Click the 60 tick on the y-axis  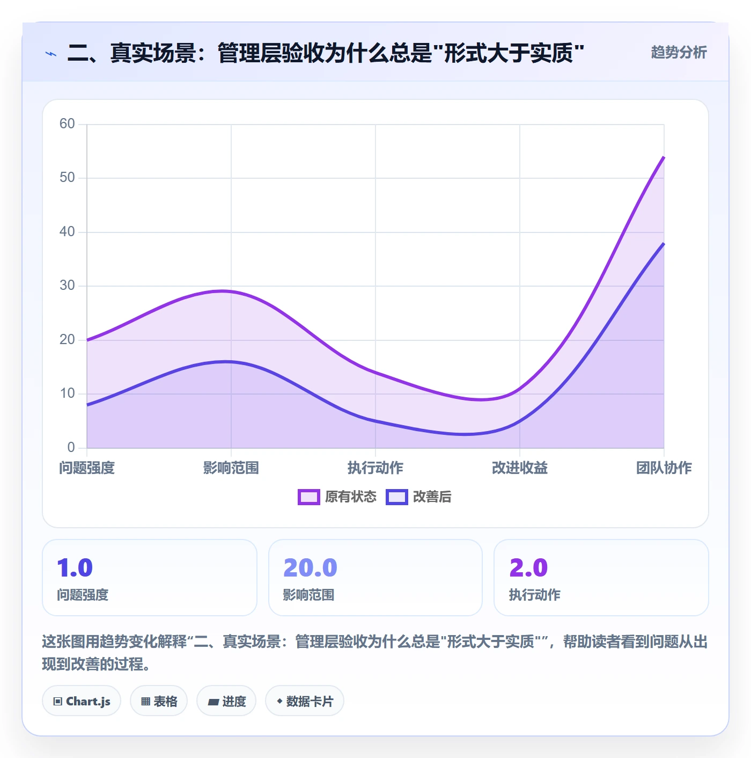pos(67,124)
